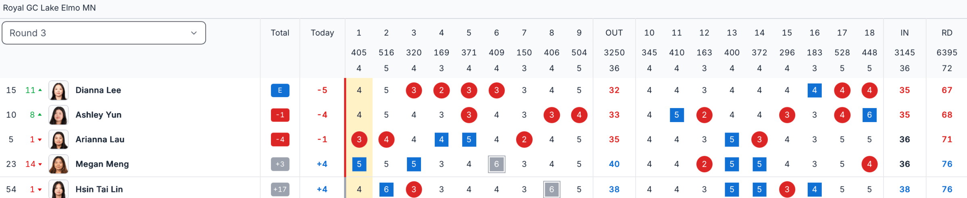Click Arianna Lau's red down-arrow position icon
Image resolution: width=967 pixels, height=198 pixels.
click(40, 140)
